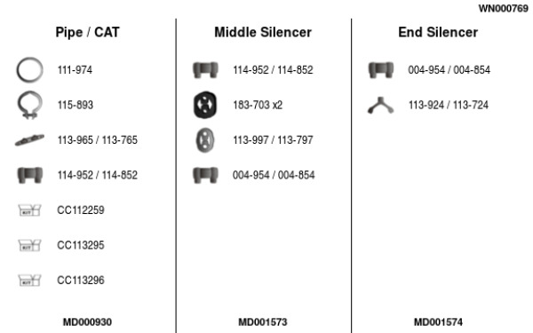This screenshot has width=533, height=333.
Task: Click the black rubber hanger icon 183-703
Action: click(205, 105)
